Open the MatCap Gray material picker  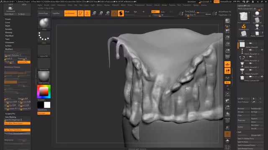point(44,77)
